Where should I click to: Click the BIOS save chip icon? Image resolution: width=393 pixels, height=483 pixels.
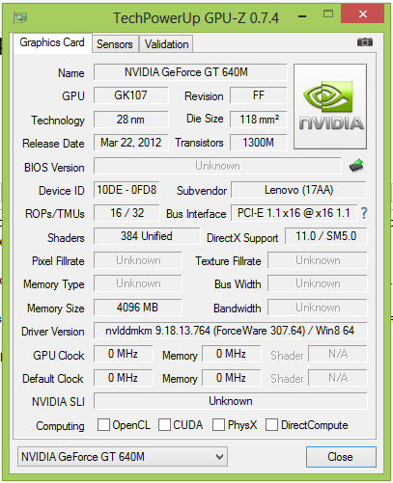(356, 166)
